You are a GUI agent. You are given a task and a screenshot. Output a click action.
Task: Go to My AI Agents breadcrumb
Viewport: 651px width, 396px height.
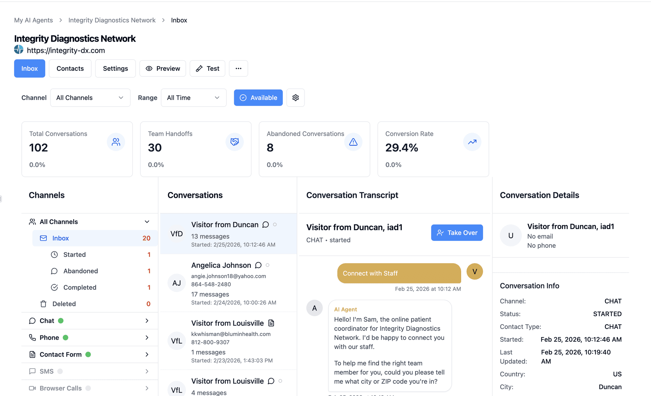34,20
